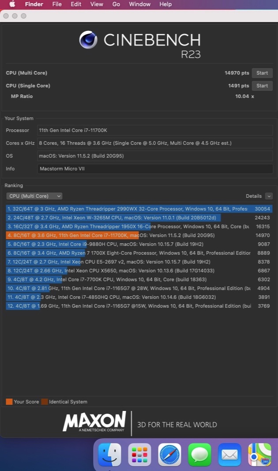Click the OS version field
This screenshot has height=471, width=278.
(155, 156)
